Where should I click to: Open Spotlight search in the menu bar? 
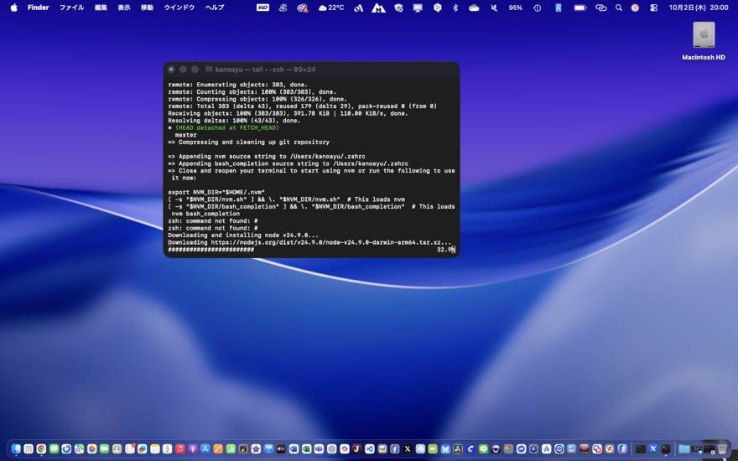click(x=619, y=8)
